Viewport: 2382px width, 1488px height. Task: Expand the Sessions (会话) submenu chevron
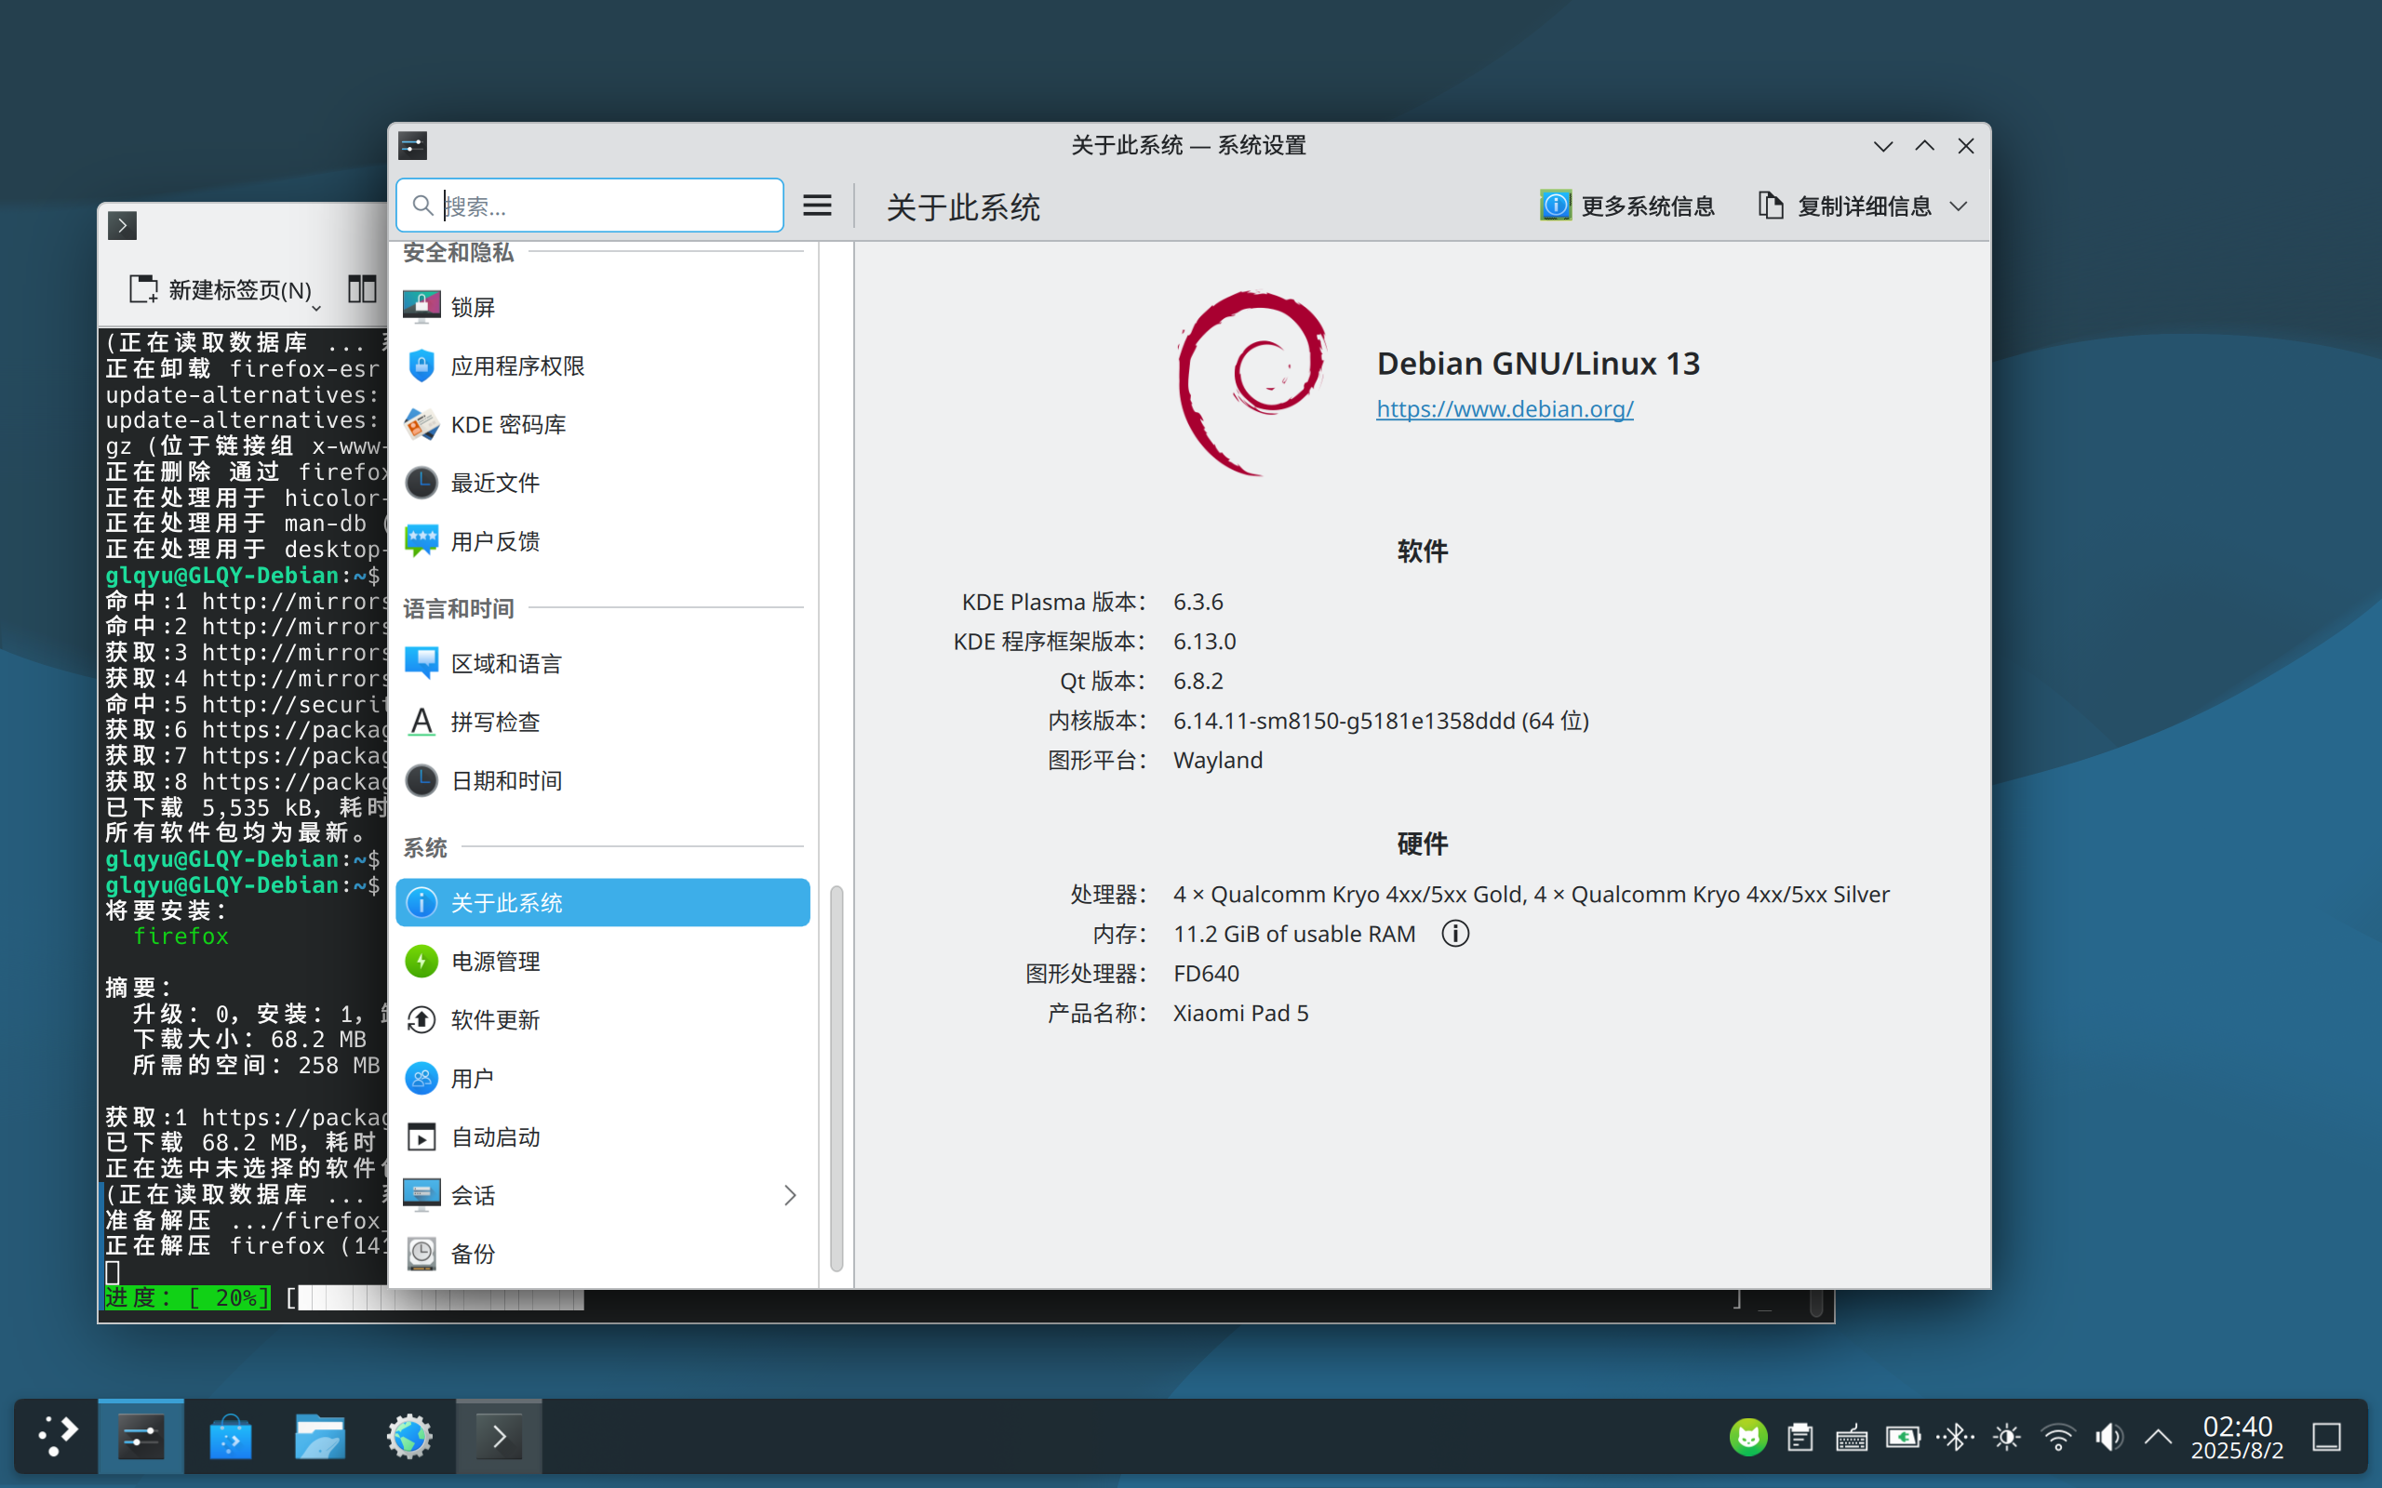(x=789, y=1195)
